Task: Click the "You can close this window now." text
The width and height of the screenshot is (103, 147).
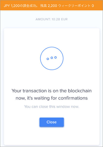Action: (x=51, y=107)
